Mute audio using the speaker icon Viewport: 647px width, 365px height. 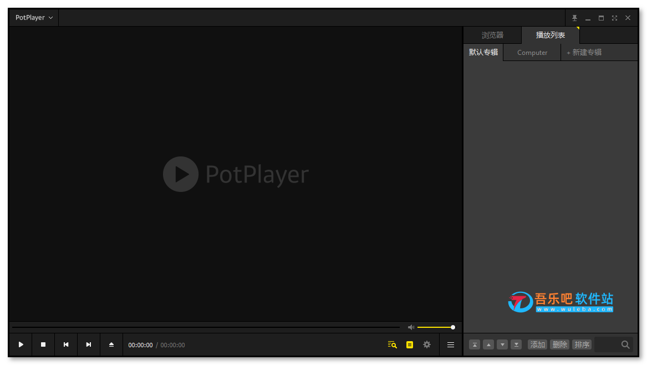pyautogui.click(x=411, y=327)
